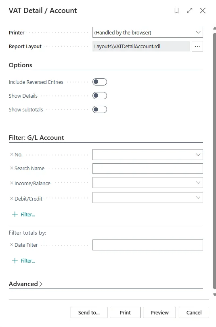Click the Preview button
Screen dimensions: 216x327
point(159,312)
